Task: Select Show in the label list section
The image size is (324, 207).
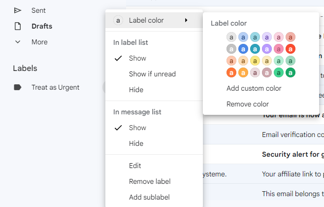Action: [137, 58]
